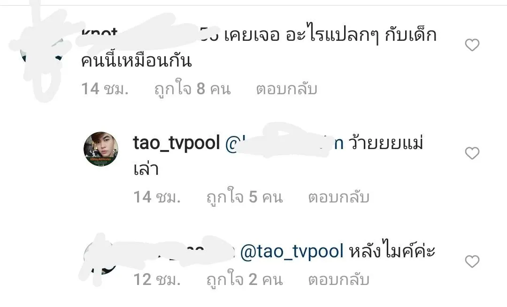Select the 12 ชม. timestamp on the last comment
507x307 pixels.
pos(157,279)
